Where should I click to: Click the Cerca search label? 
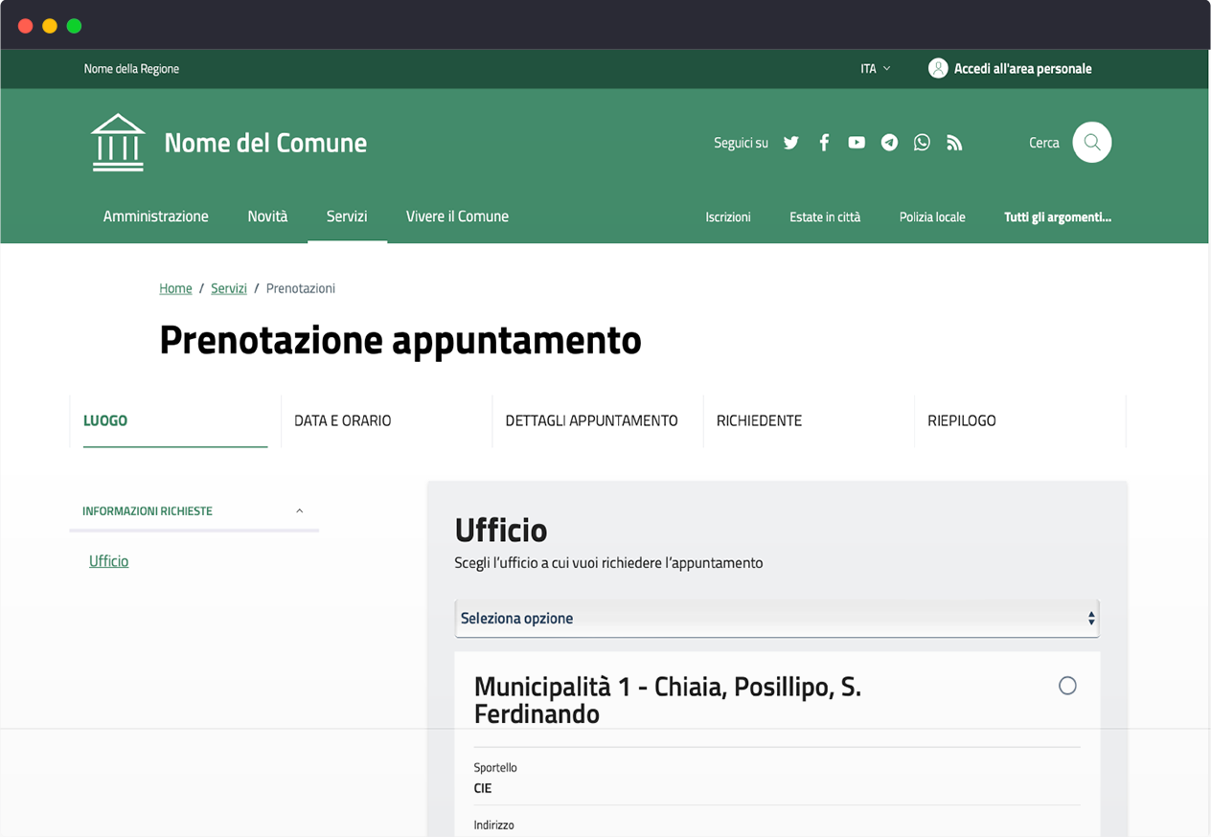click(1044, 143)
